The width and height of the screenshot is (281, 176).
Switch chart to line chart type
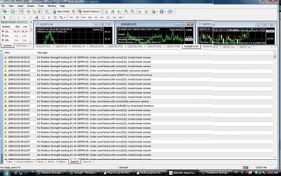point(119,12)
